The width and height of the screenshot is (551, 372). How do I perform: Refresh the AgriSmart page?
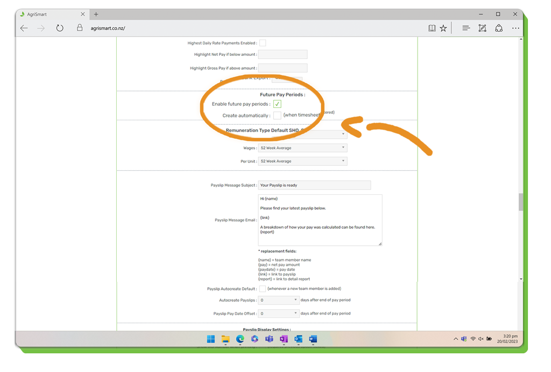[60, 28]
